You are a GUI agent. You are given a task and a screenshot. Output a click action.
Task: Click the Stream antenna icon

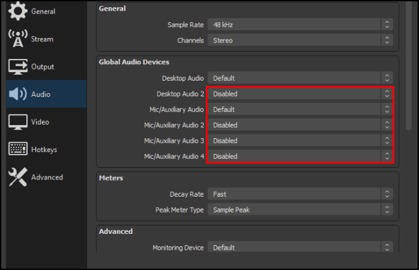point(18,39)
